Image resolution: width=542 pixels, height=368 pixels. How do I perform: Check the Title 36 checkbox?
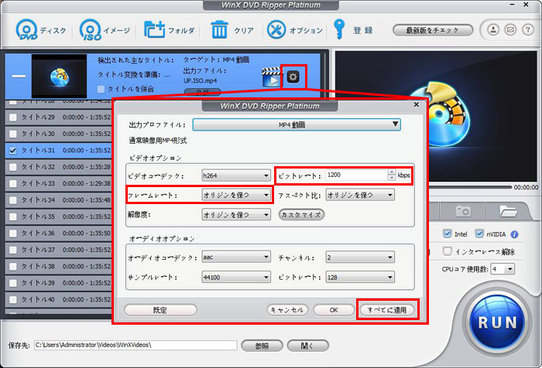pos(13,233)
